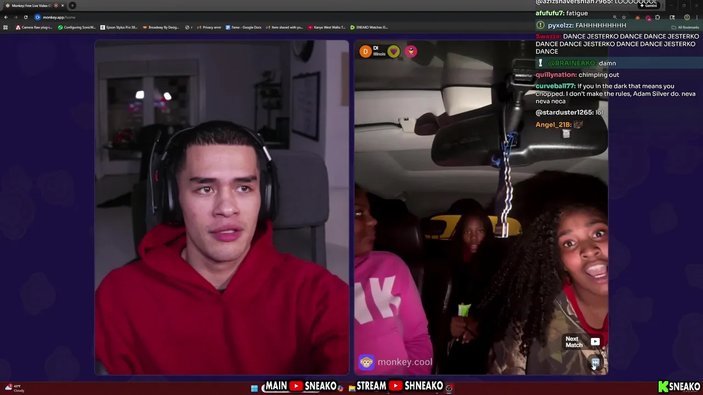Click the matched user's video feed
Screen dimensions: 703x395
(481, 207)
